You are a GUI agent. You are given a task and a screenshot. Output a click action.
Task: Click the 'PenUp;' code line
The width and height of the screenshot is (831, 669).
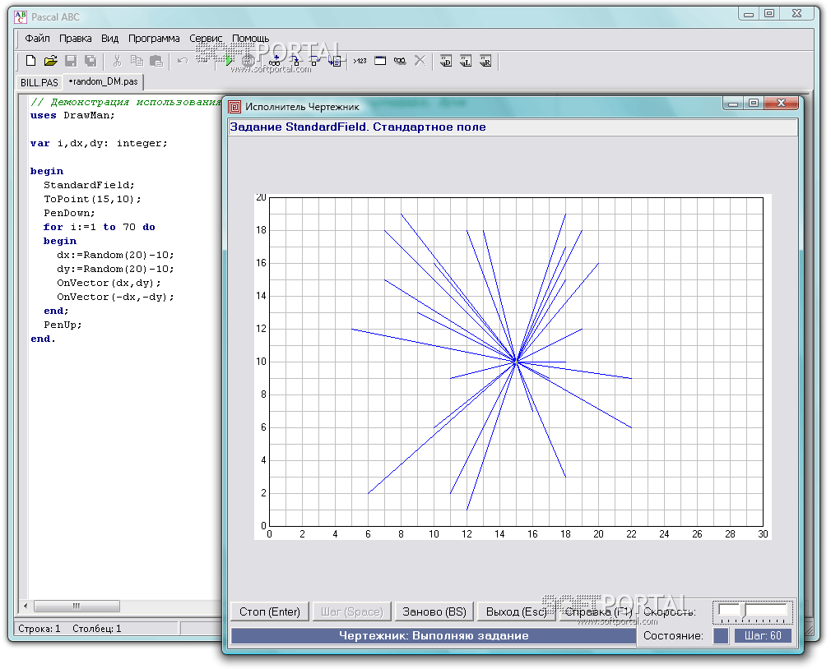click(63, 325)
